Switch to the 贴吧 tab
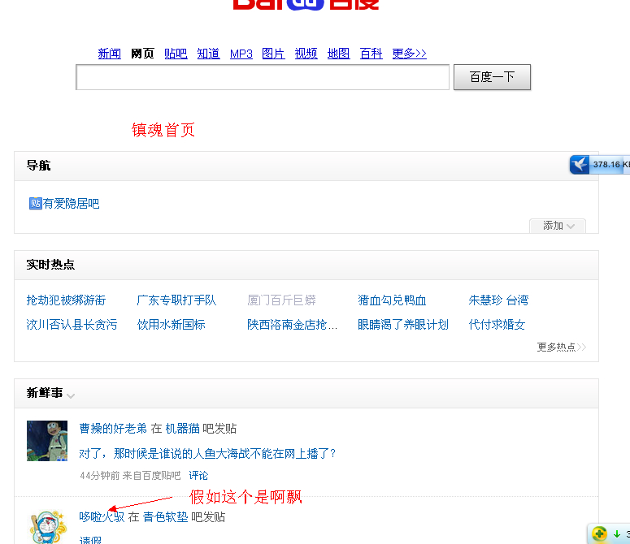This screenshot has width=630, height=544. coord(176,54)
